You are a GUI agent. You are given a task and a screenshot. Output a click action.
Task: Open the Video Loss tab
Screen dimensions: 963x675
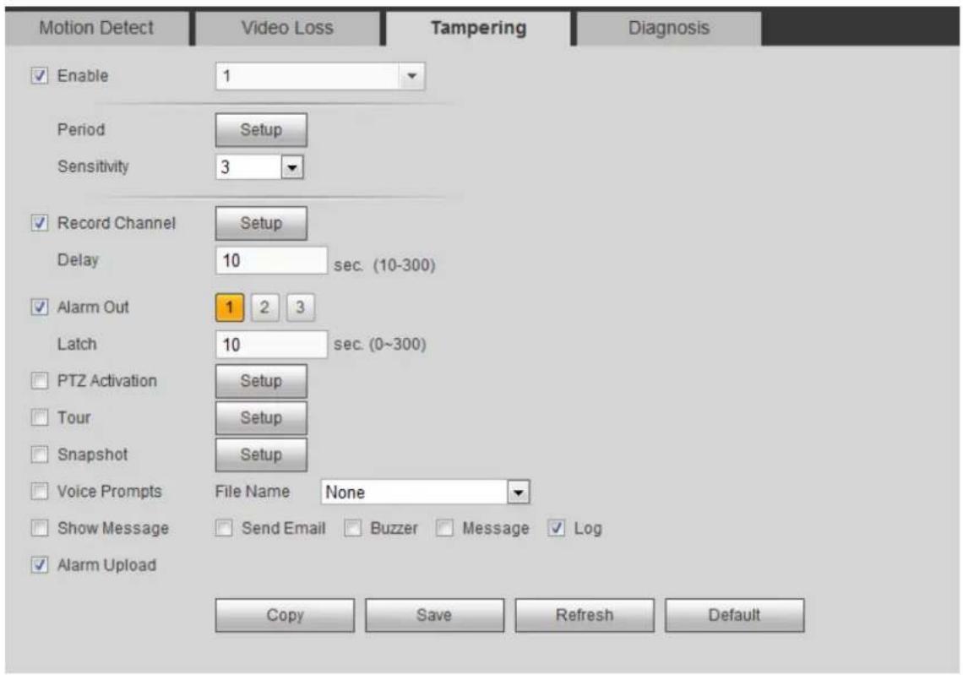[x=287, y=28]
